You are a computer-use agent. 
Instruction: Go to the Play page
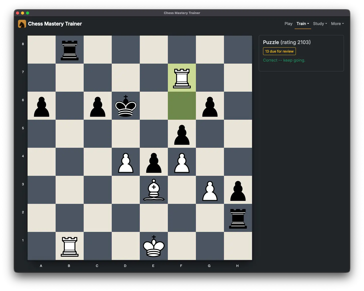click(288, 24)
